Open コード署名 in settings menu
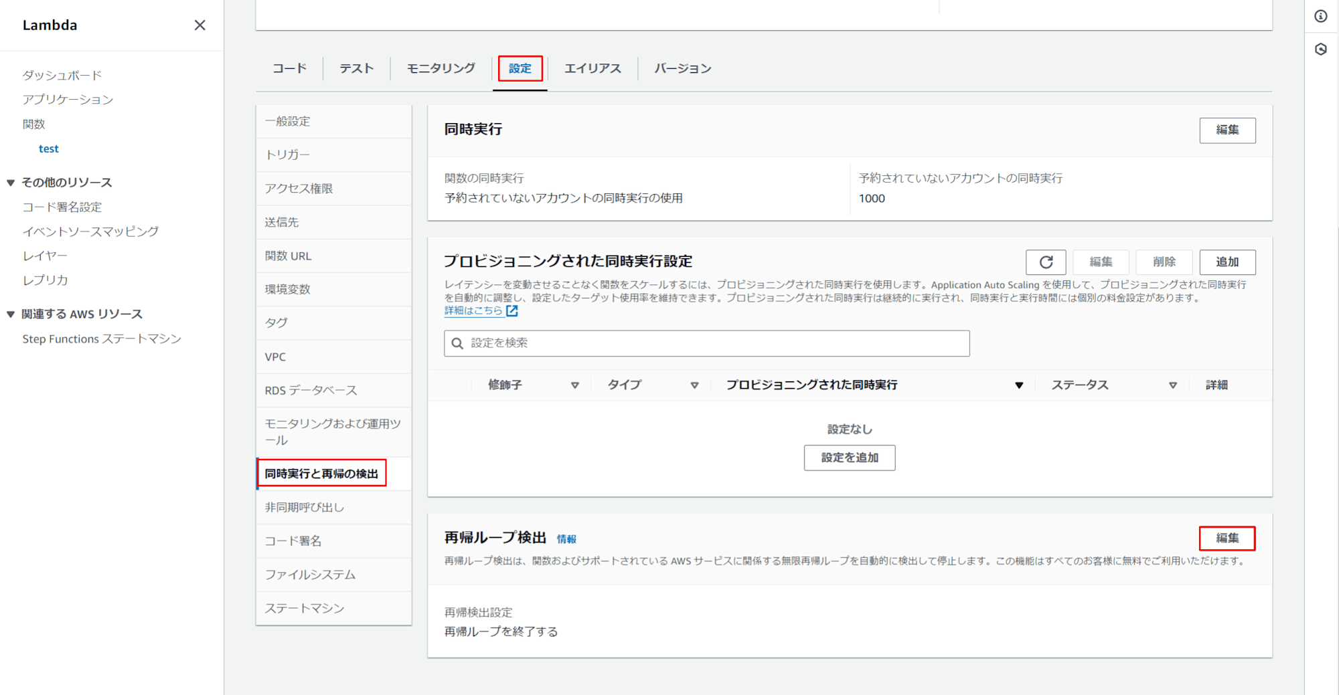 point(333,541)
